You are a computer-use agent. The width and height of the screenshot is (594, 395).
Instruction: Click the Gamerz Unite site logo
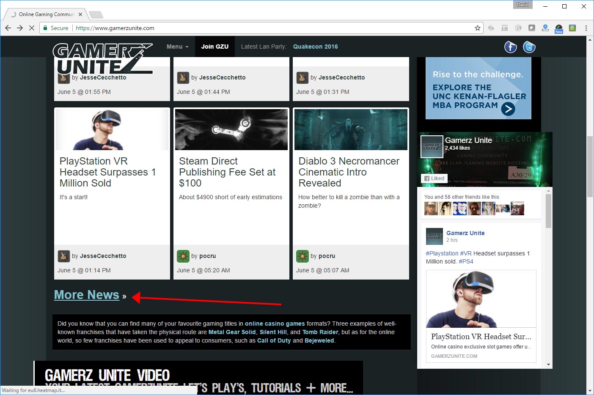[x=102, y=59]
